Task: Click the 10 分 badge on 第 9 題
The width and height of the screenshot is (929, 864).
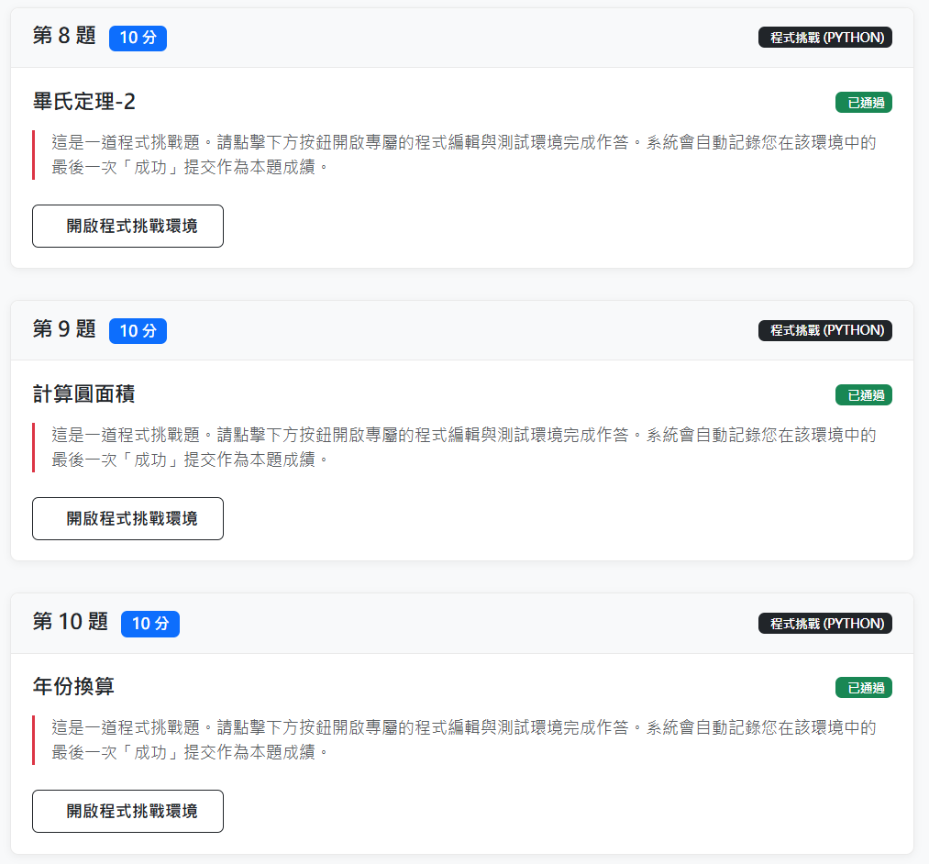Action: [138, 330]
